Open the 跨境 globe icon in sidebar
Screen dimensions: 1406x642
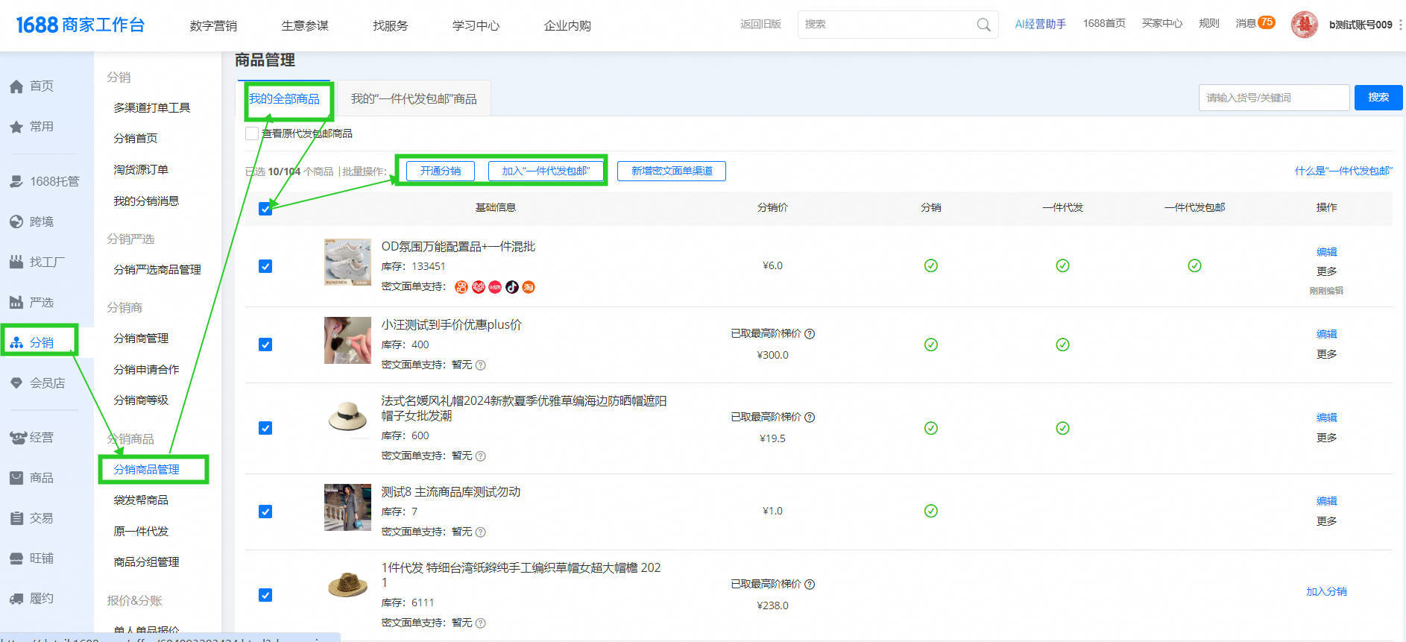click(16, 221)
